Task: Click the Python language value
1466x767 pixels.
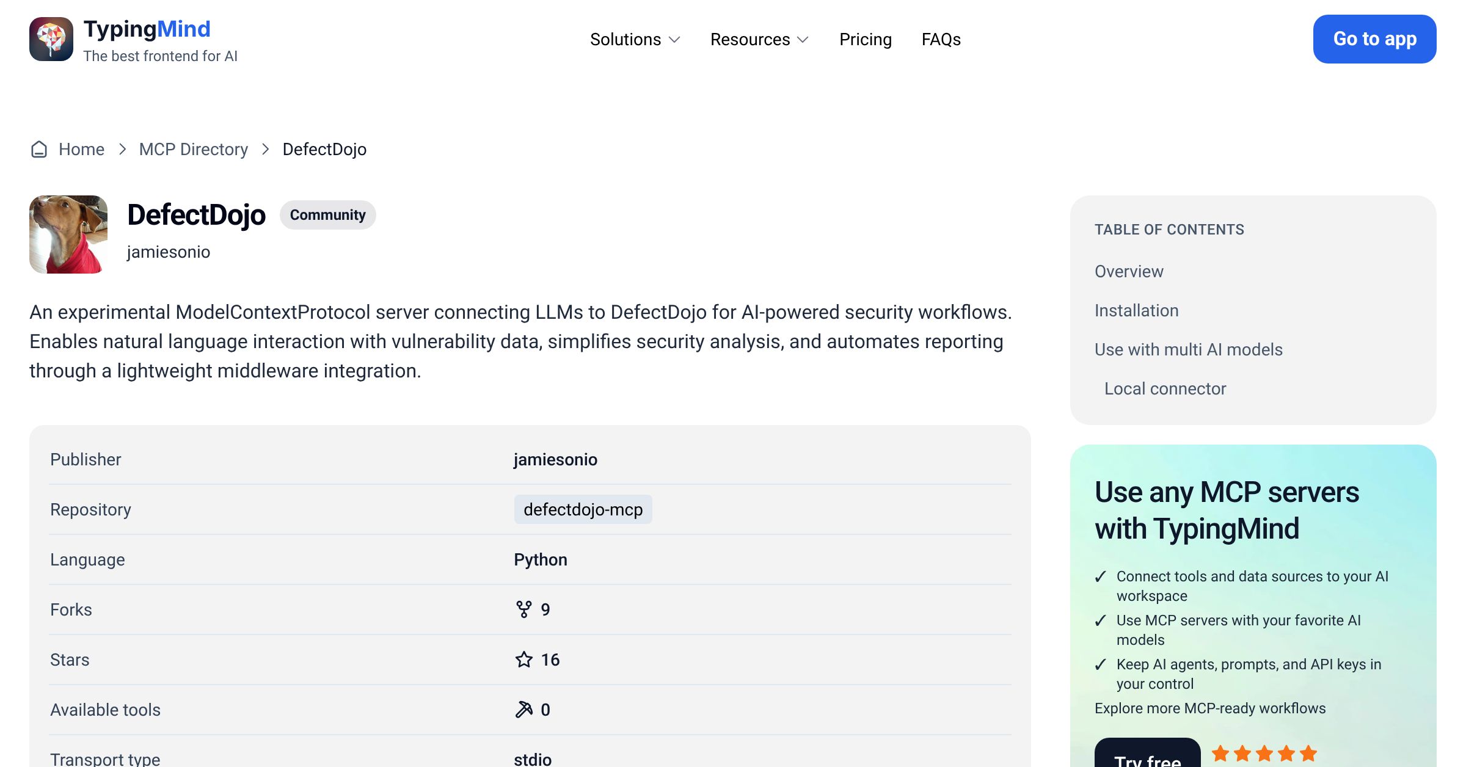Action: [541, 559]
